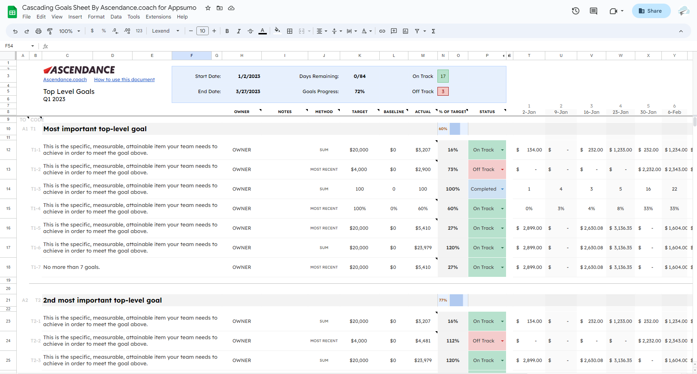Toggle bold formatting
697x374 pixels.
click(227, 31)
